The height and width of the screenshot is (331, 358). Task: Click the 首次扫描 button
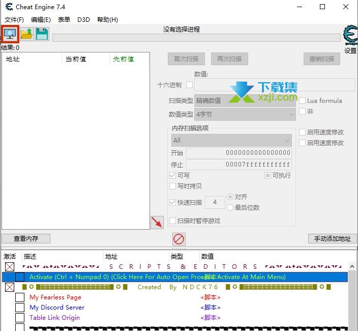[x=186, y=59]
